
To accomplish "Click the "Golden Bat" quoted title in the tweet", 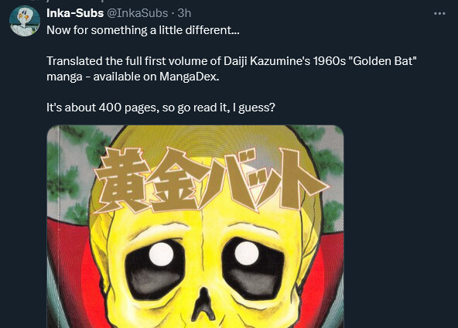I will [x=382, y=61].
